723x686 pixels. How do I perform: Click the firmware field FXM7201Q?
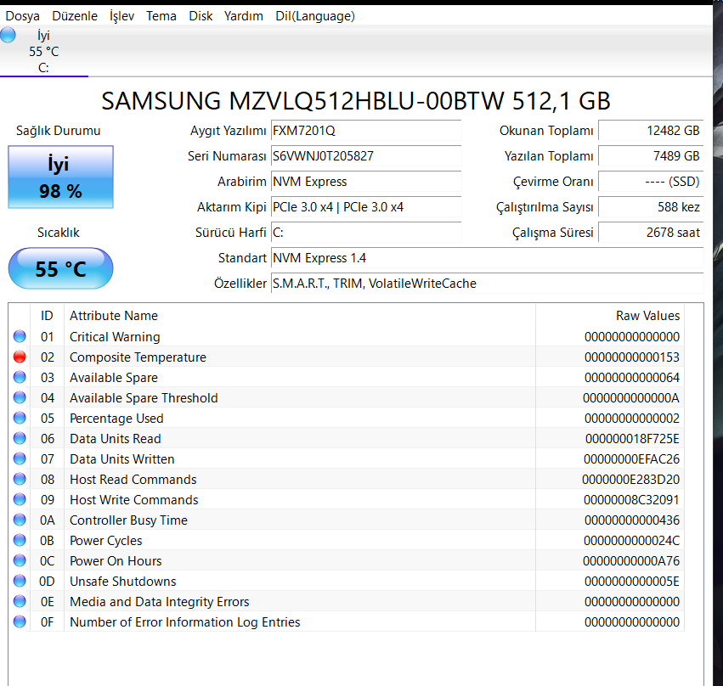click(x=366, y=131)
